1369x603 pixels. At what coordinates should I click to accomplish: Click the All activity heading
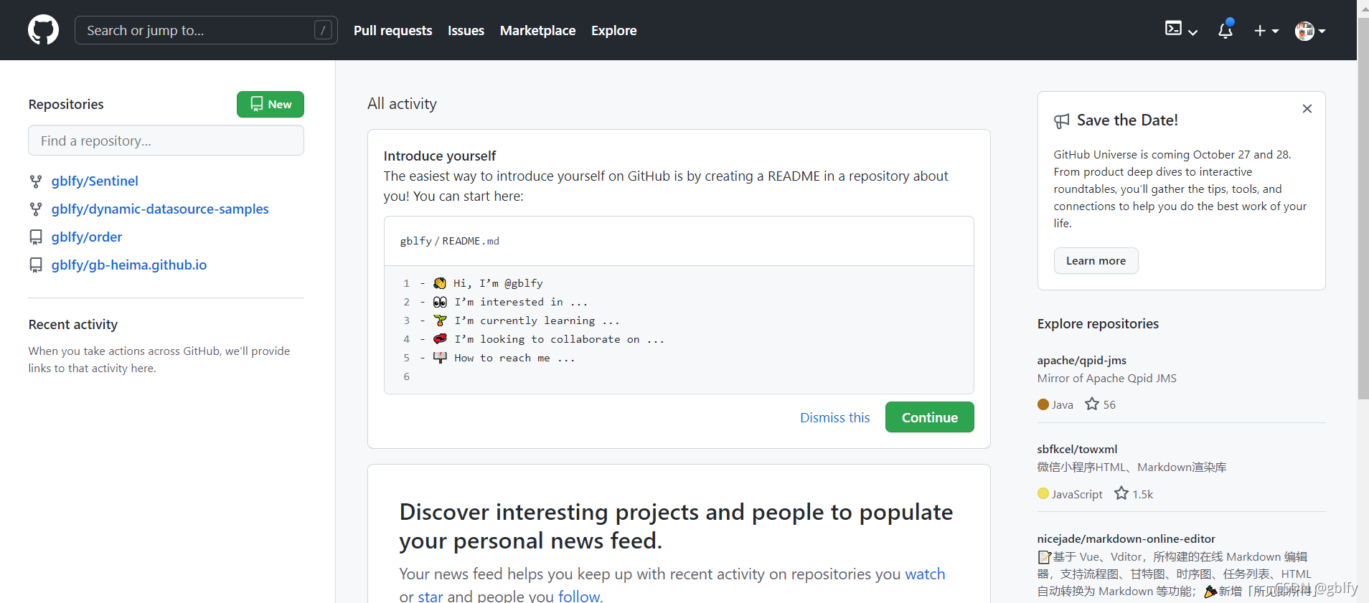402,103
